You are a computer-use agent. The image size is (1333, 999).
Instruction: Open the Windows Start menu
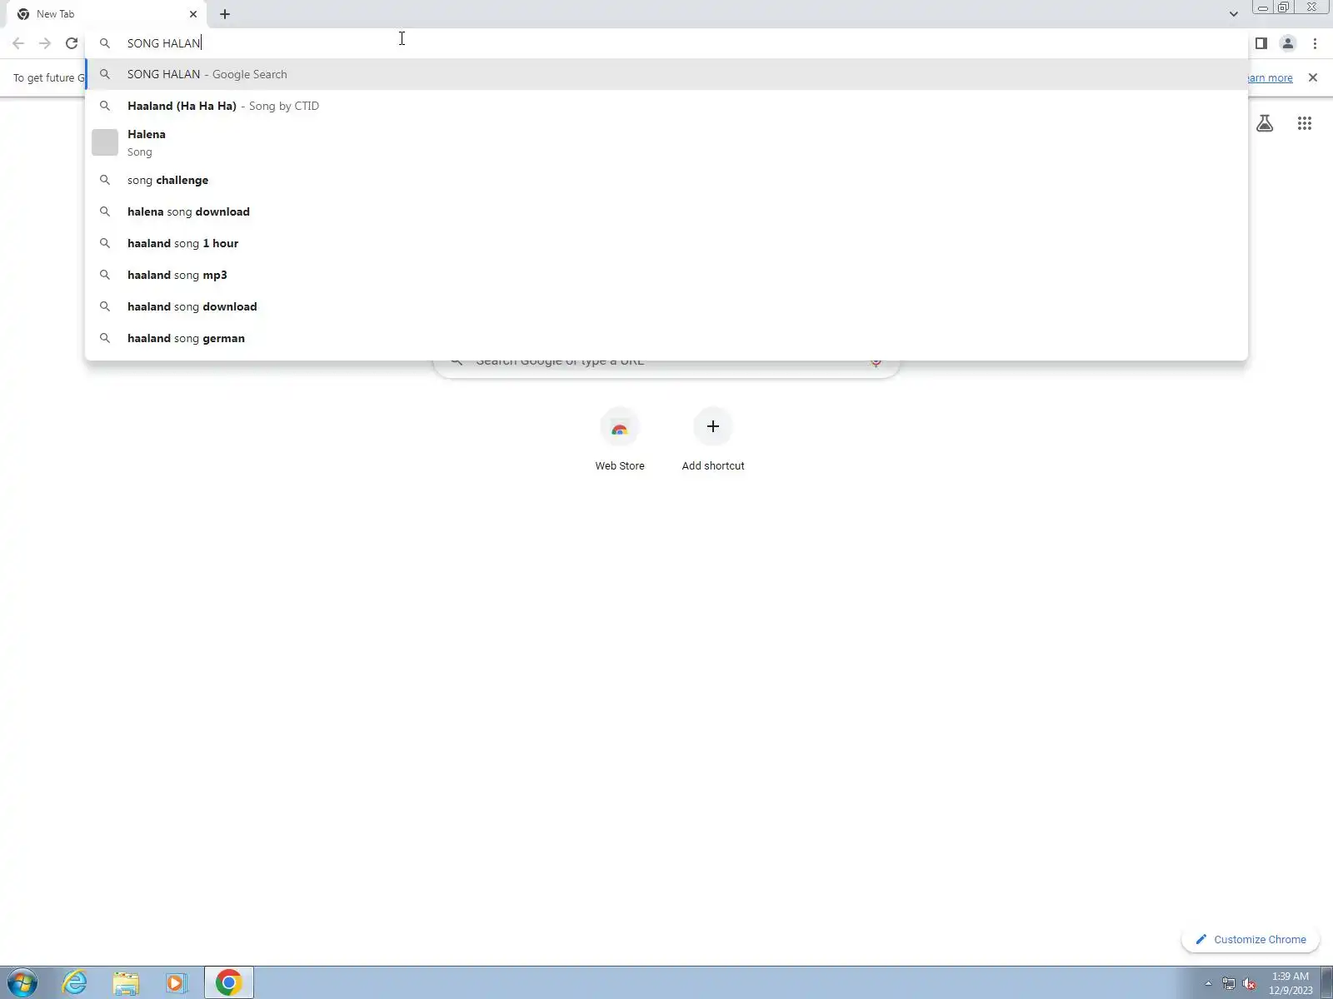(22, 983)
